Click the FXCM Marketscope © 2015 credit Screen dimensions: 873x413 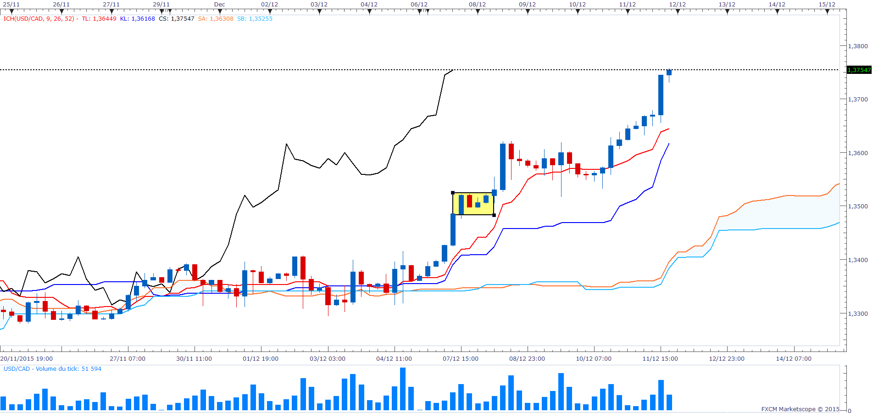point(800,409)
